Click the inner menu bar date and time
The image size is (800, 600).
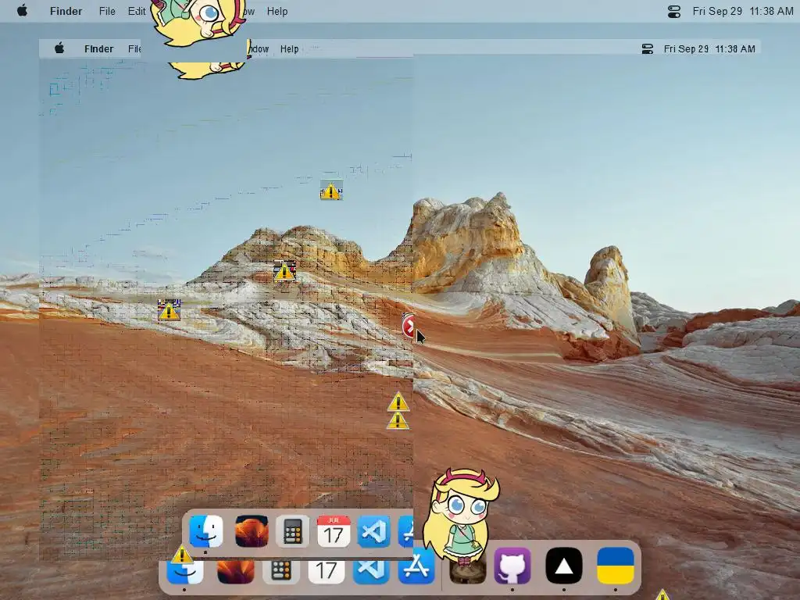click(x=709, y=49)
